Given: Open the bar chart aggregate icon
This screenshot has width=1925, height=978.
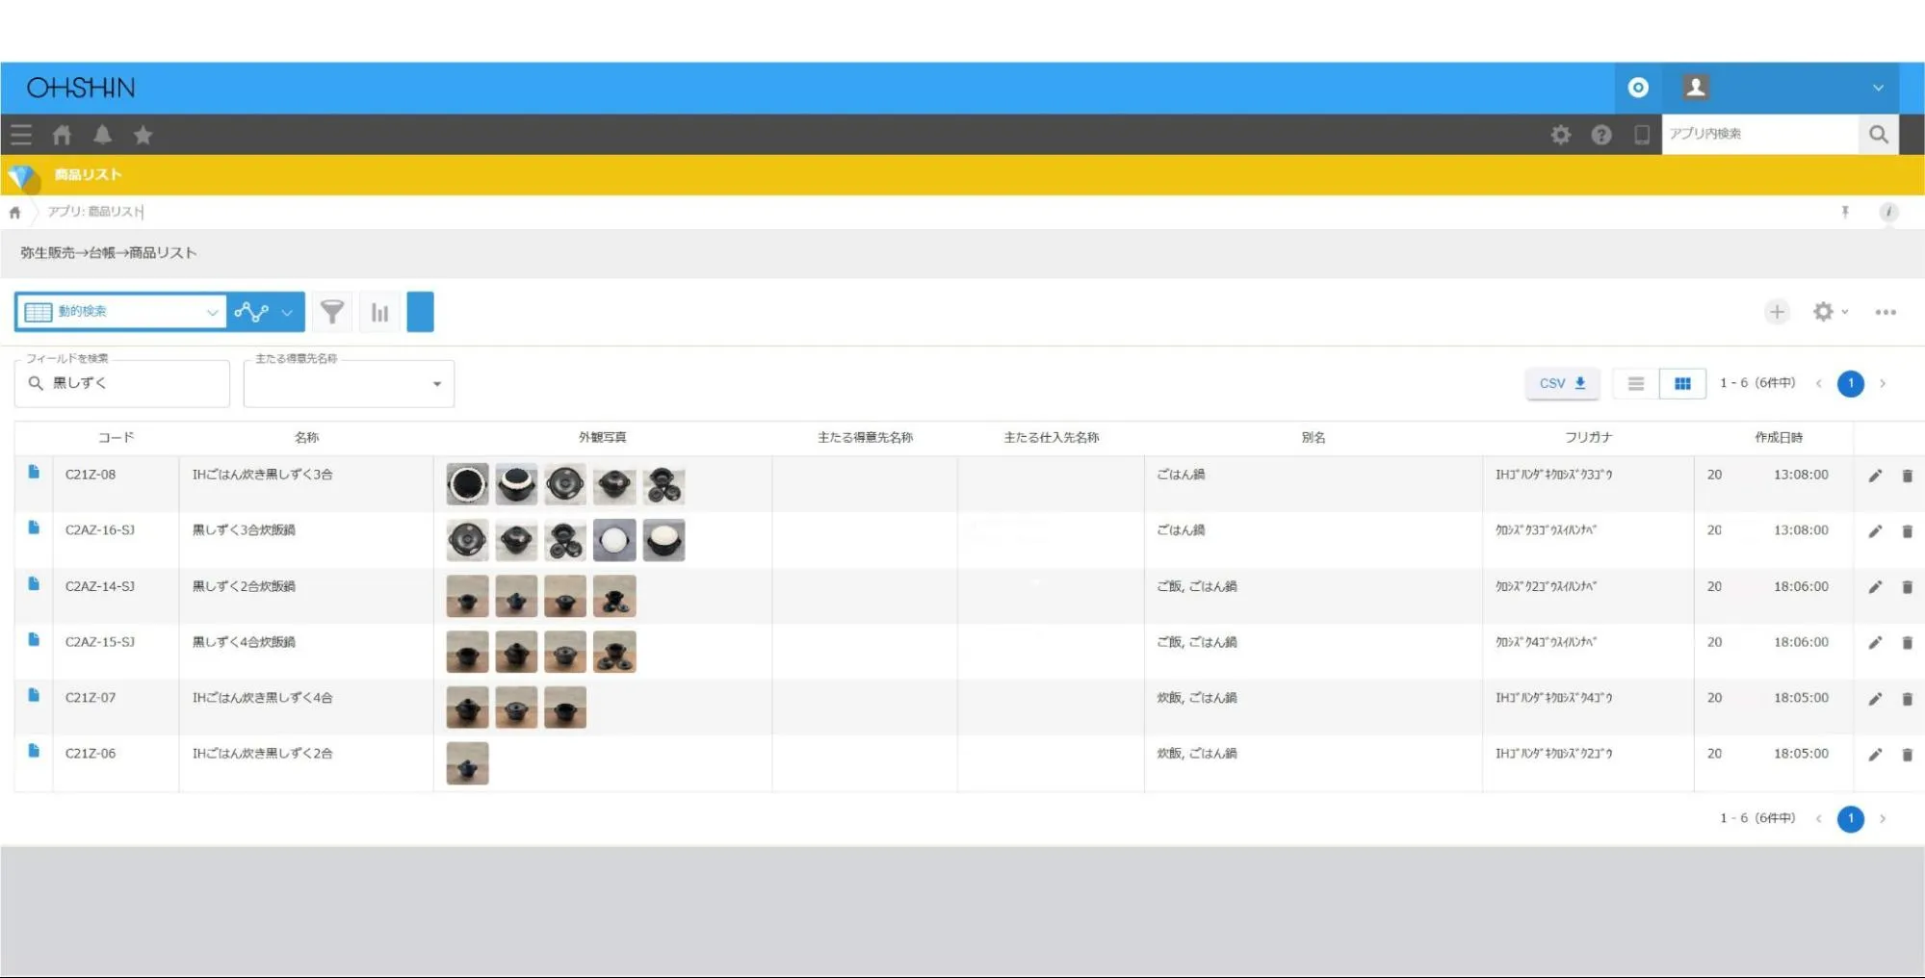Looking at the screenshot, I should coord(380,312).
